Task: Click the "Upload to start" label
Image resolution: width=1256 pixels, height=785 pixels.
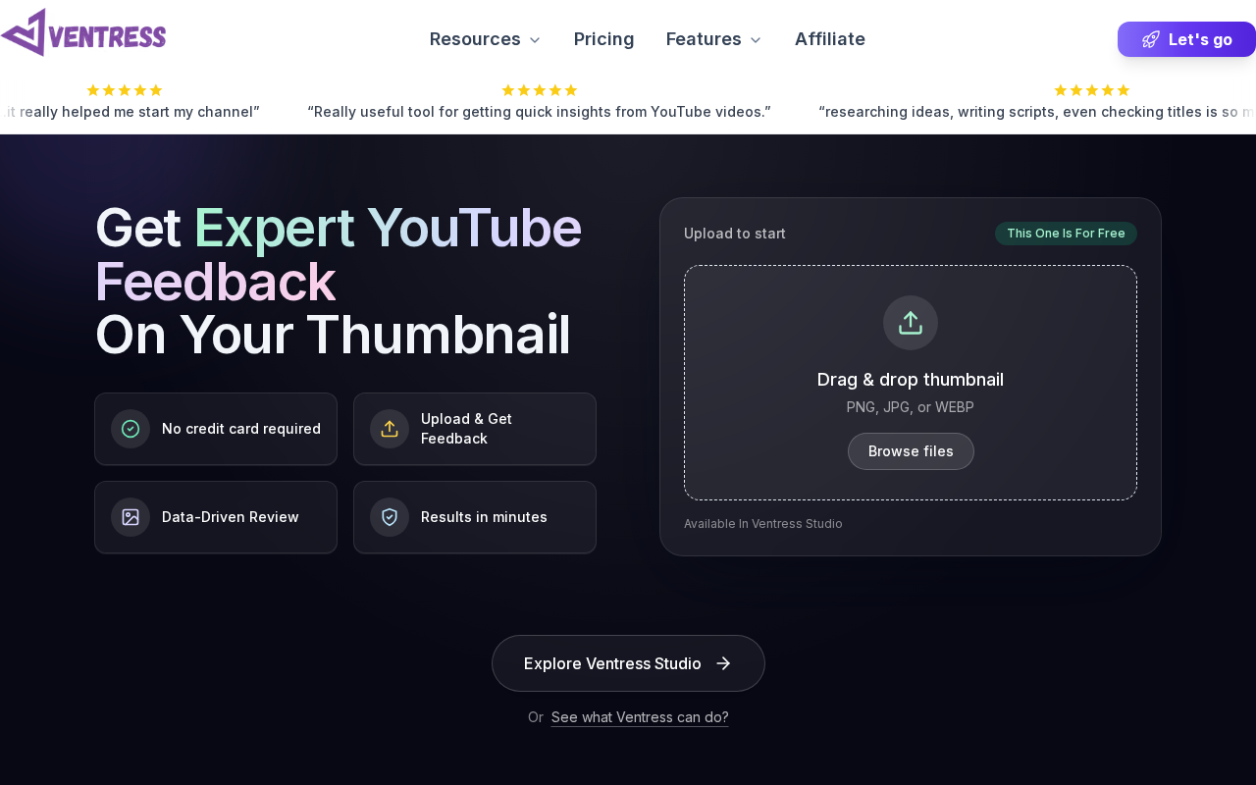Action: coord(735,234)
